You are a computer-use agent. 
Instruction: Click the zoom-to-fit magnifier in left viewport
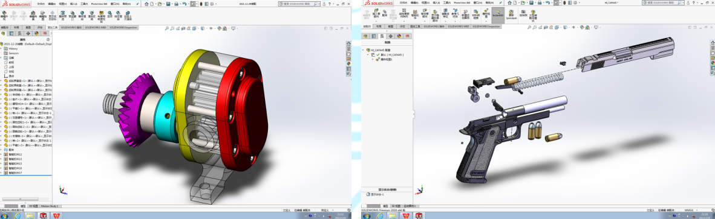pyautogui.click(x=166, y=28)
